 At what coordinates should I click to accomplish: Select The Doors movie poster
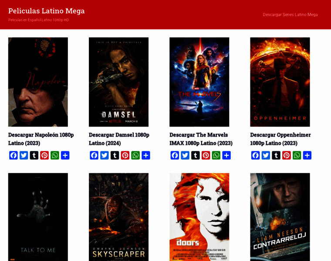(x=199, y=217)
